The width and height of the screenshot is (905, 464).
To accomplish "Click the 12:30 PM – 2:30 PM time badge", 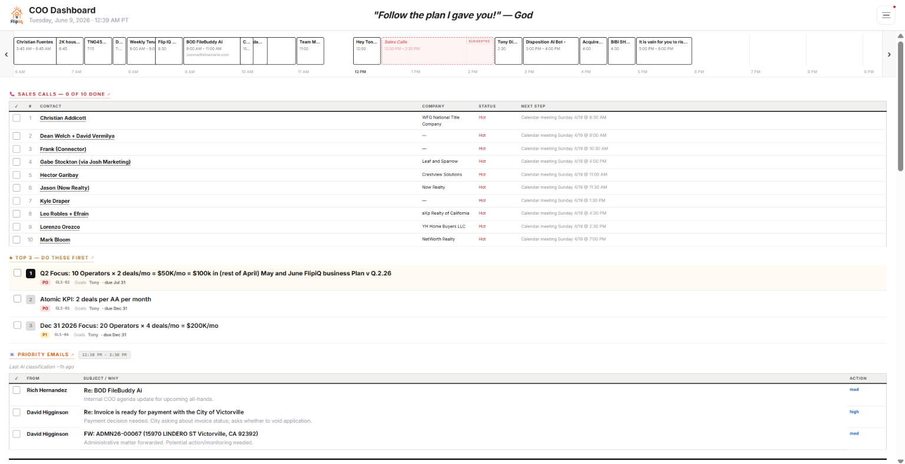I will point(104,355).
